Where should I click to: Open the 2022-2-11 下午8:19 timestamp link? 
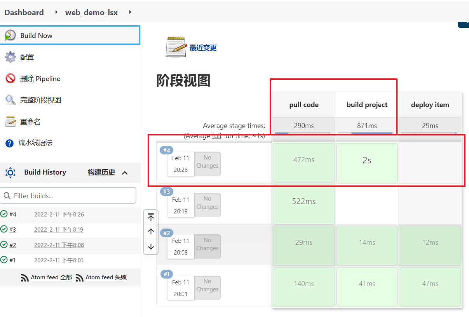point(59,229)
